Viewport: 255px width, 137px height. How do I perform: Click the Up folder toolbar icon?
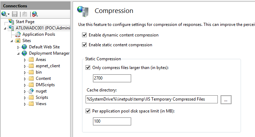pyautogui.click(x=25, y=14)
